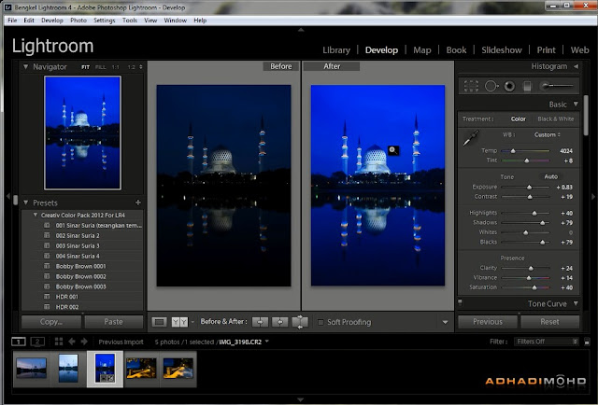This screenshot has height=405, width=598.
Task: Copy Before settings to After
Action: coord(260,322)
